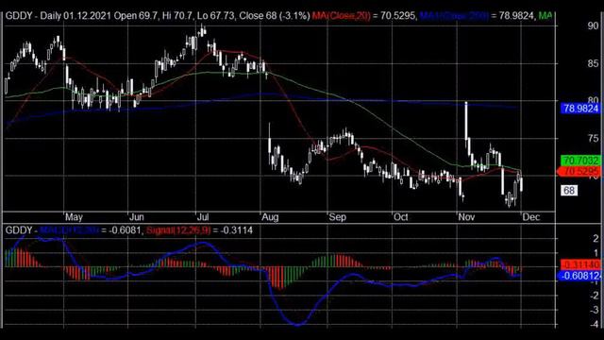Click the Jun label on time axis

click(136, 217)
